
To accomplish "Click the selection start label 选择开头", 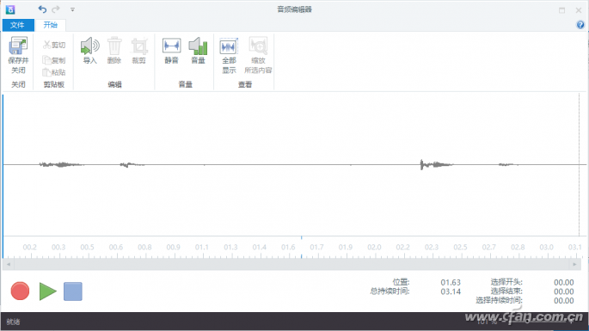I will click(506, 282).
